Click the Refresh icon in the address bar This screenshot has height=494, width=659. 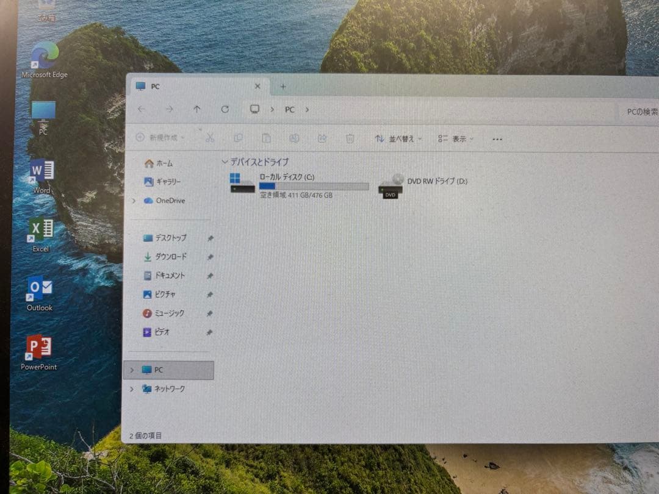(x=225, y=109)
